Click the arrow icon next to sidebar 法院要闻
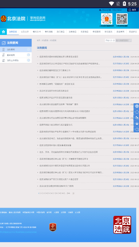The image size is (139, 247). tap(29, 50)
